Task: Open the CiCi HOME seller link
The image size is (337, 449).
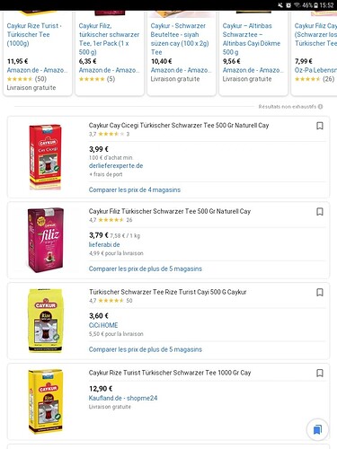Action: tap(103, 325)
